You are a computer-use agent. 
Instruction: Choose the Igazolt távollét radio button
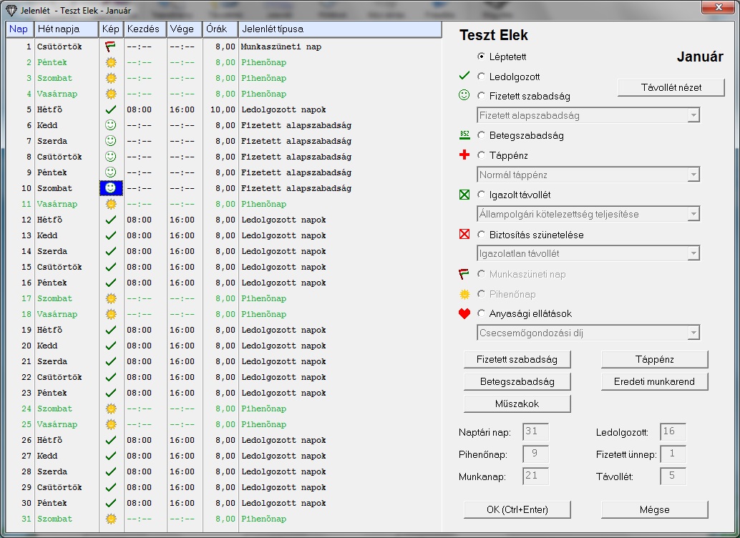tap(481, 195)
